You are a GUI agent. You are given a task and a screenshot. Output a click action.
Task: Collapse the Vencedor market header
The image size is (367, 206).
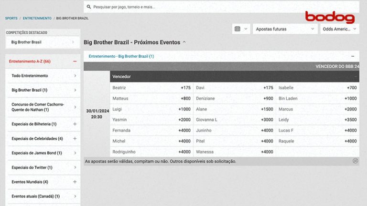(355, 76)
